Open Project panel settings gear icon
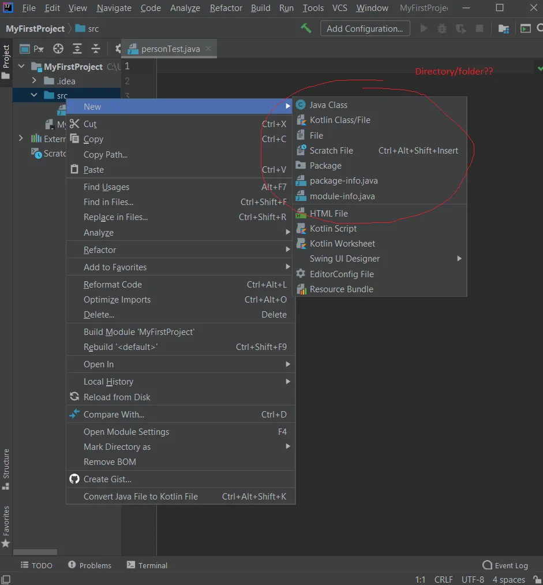Screen dimensions: 543x585 point(118,49)
